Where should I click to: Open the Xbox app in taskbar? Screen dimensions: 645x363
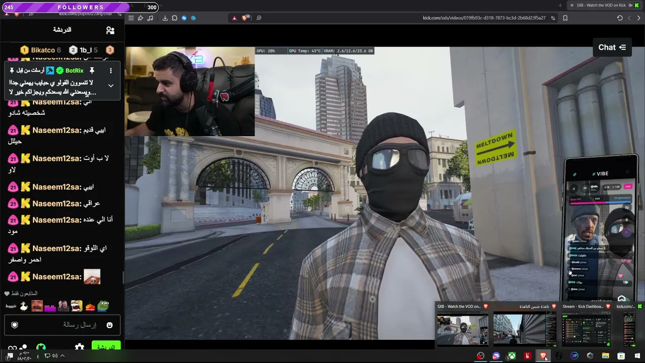pos(511,356)
